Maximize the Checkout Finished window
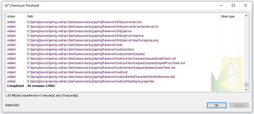This screenshot has height=114, width=254. click(x=233, y=5)
